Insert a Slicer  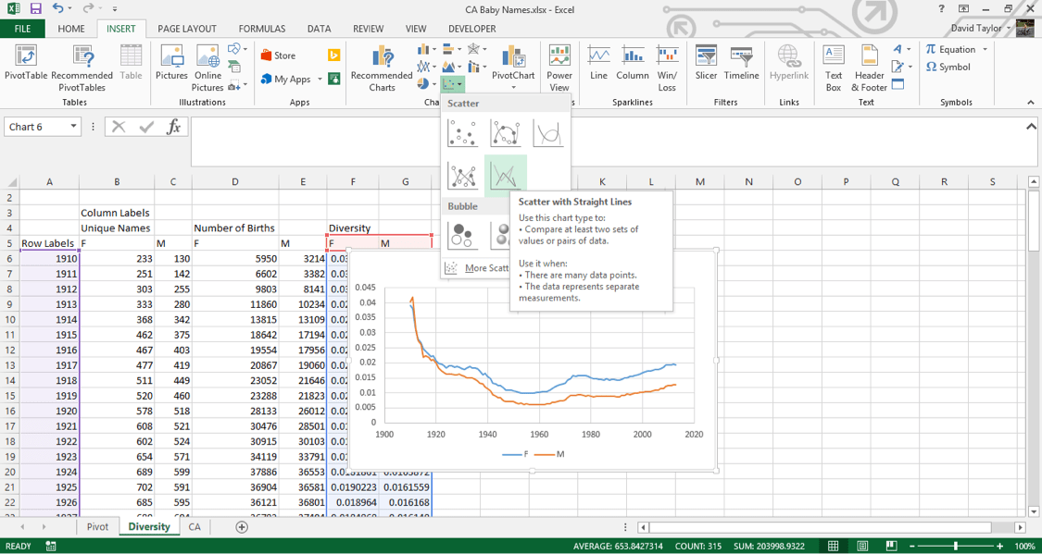(x=706, y=64)
